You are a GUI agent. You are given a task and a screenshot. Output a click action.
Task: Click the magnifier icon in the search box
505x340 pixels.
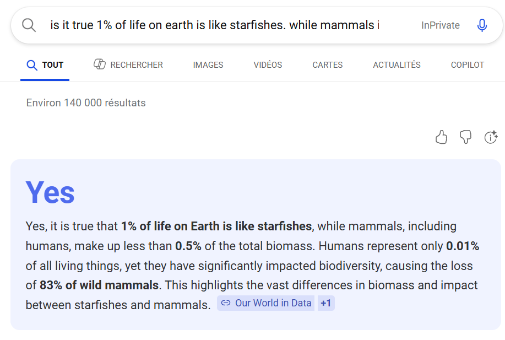point(29,25)
